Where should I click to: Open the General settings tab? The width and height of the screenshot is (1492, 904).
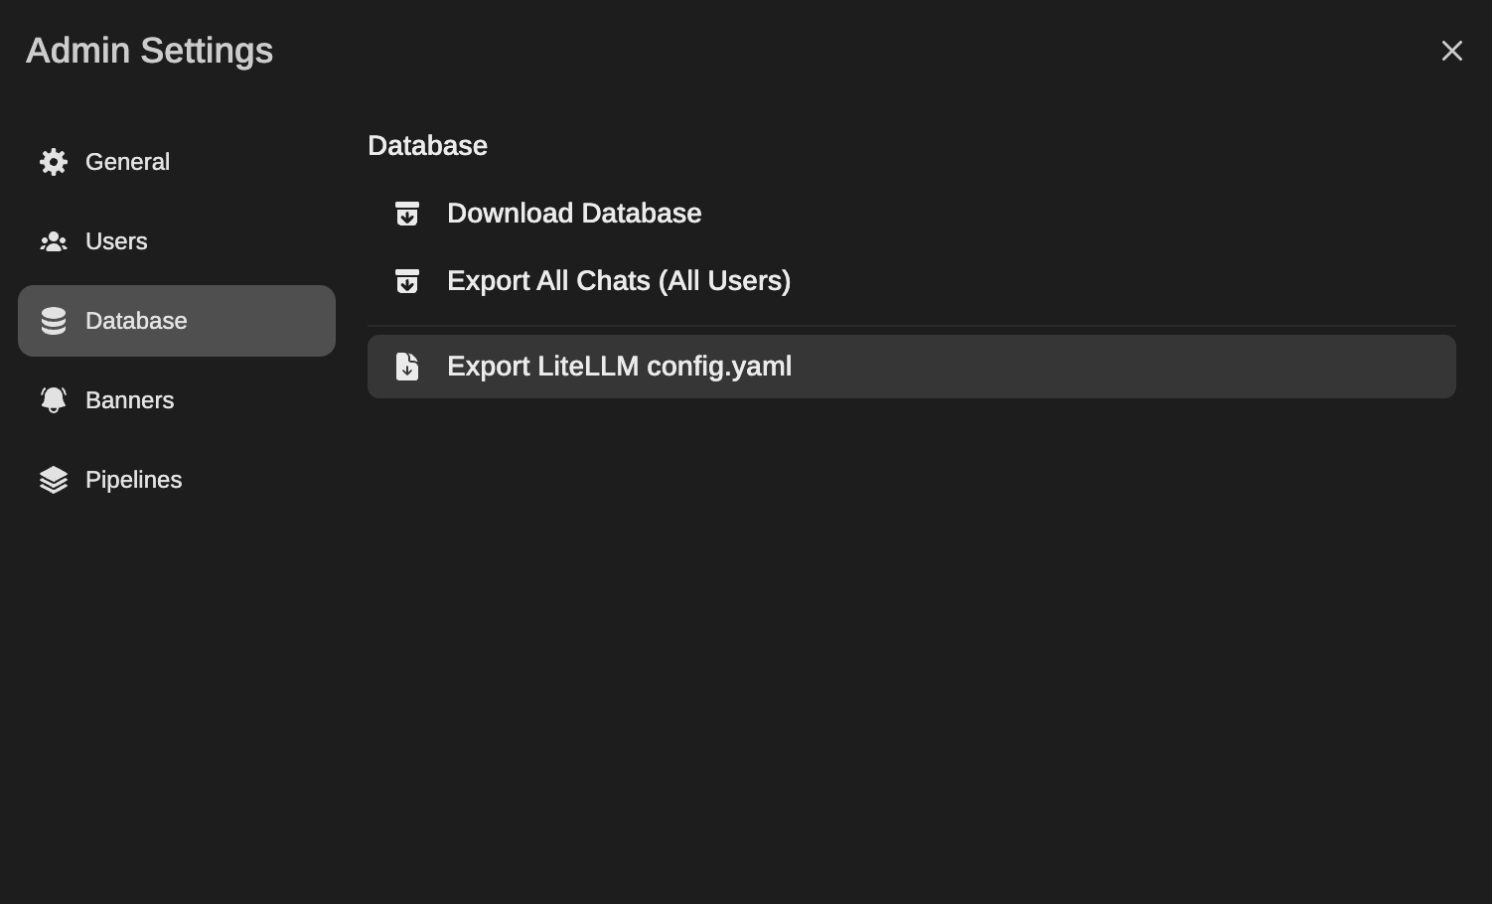(x=127, y=162)
